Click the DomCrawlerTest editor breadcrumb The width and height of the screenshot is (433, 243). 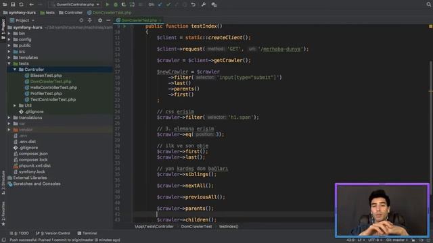click(196, 227)
